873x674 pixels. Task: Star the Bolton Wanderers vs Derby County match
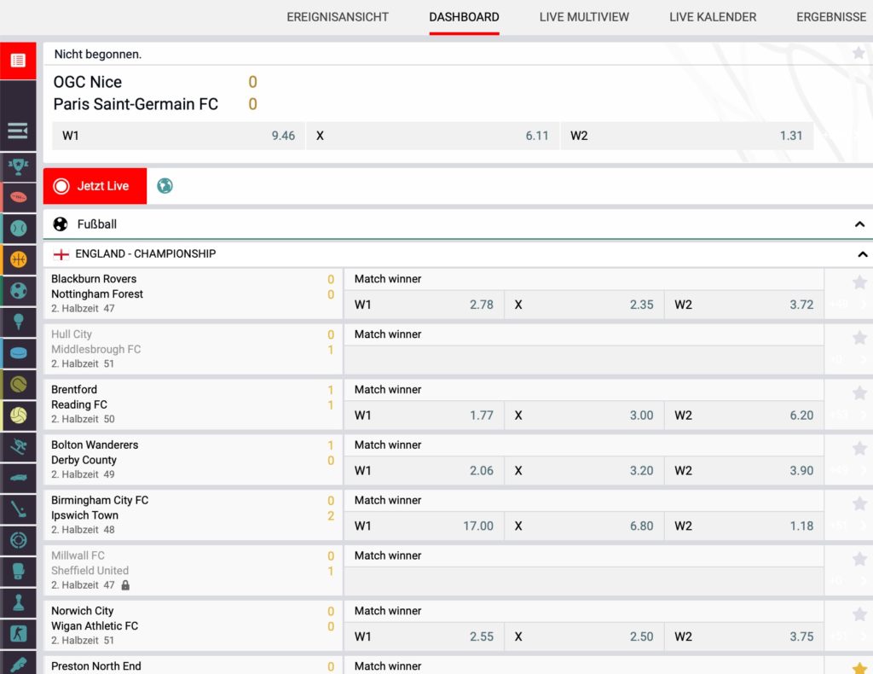(859, 449)
